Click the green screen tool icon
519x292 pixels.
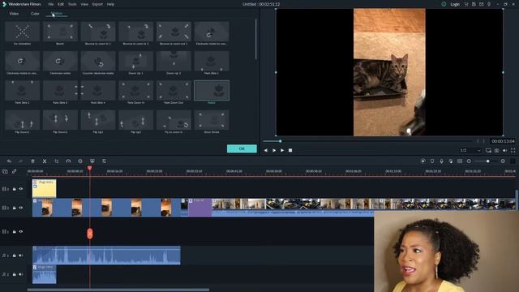coord(92,161)
